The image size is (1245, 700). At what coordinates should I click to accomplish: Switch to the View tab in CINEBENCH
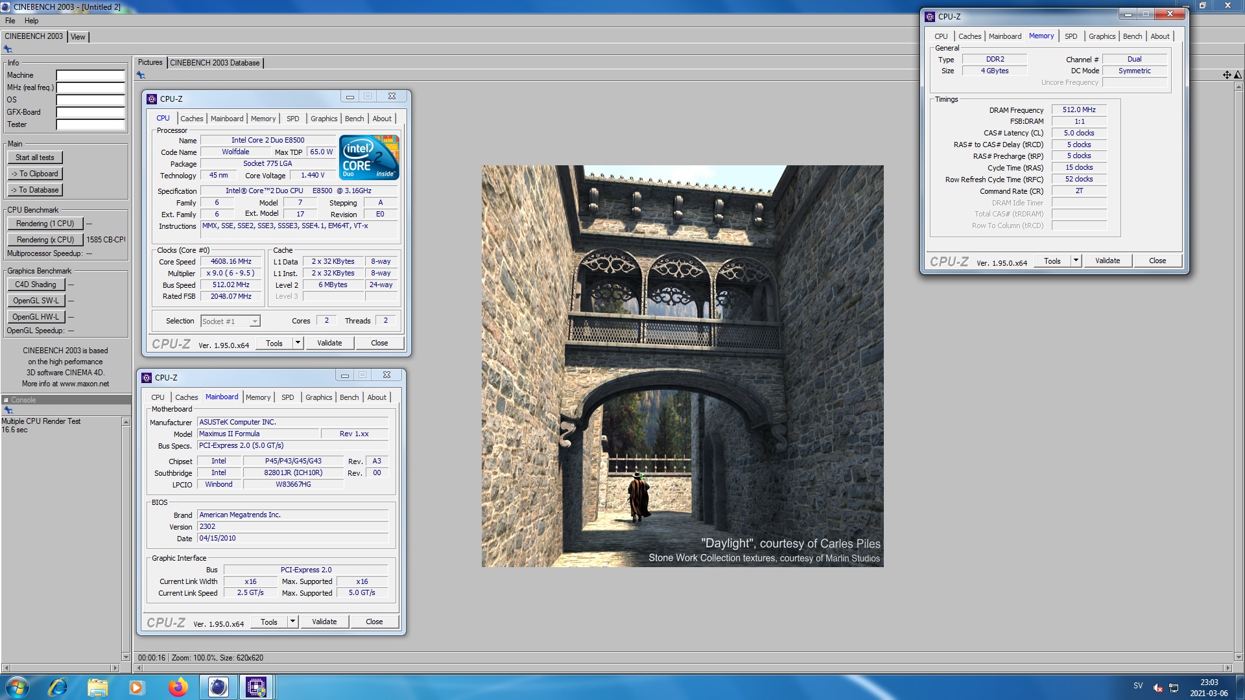(x=78, y=37)
